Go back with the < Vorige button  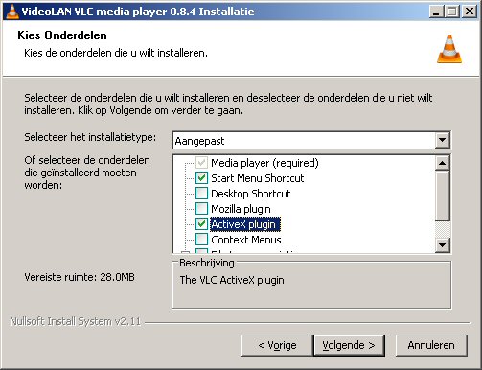click(277, 345)
